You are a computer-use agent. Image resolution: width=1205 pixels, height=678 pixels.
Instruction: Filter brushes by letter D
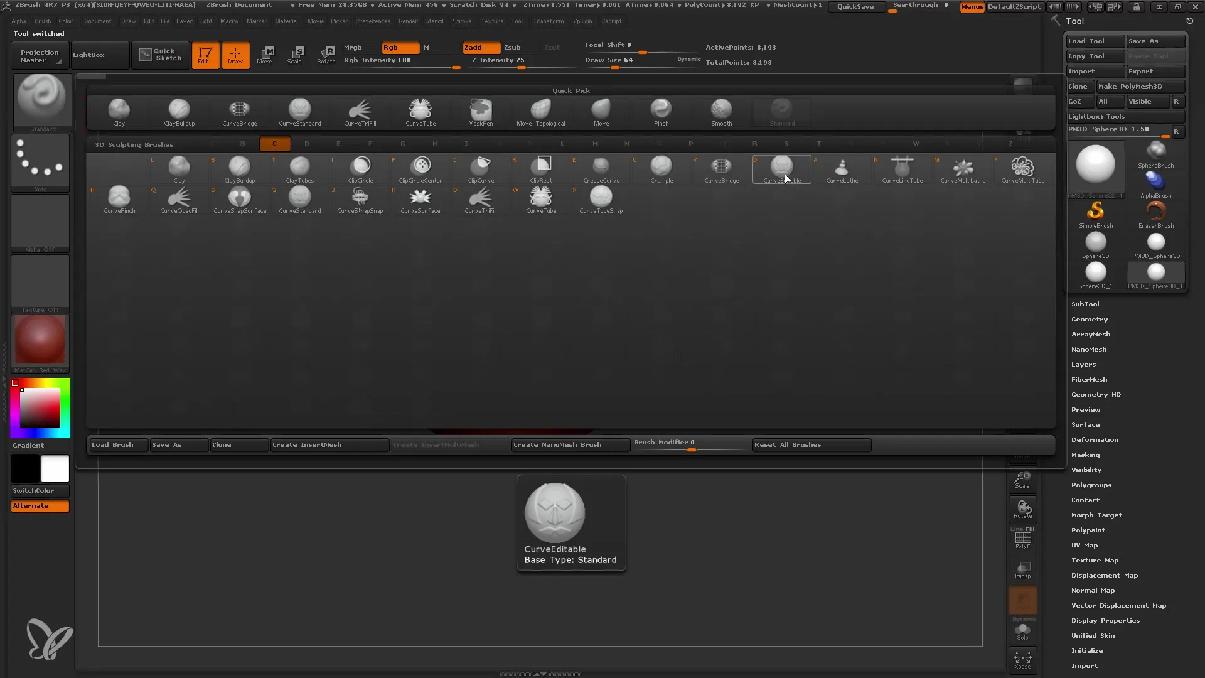click(307, 144)
